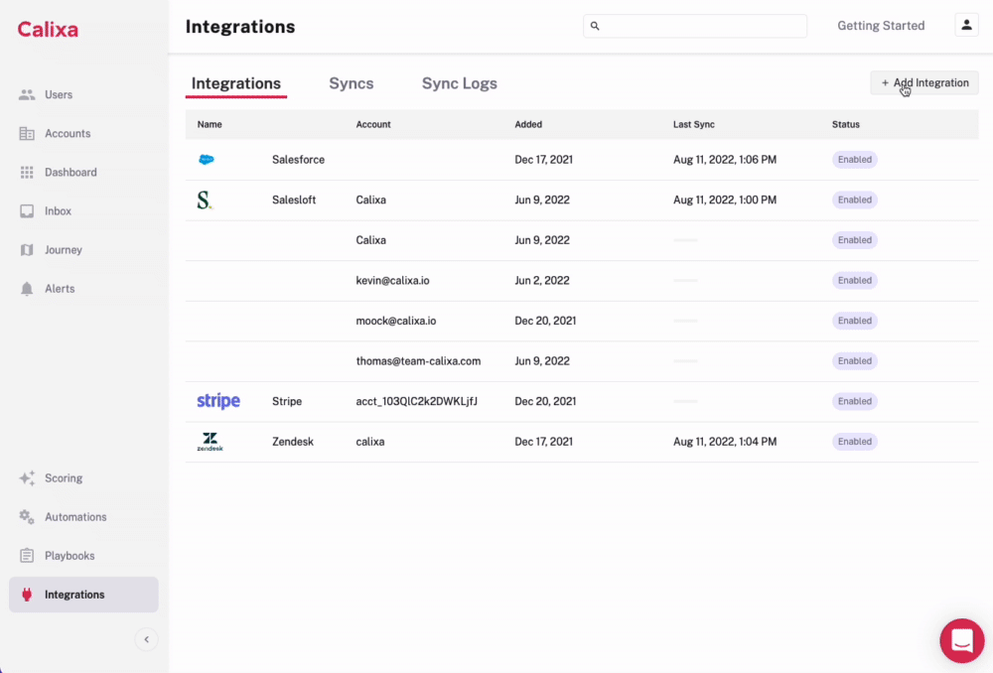
Task: Click Enabled status for Zendesk
Action: [854, 442]
